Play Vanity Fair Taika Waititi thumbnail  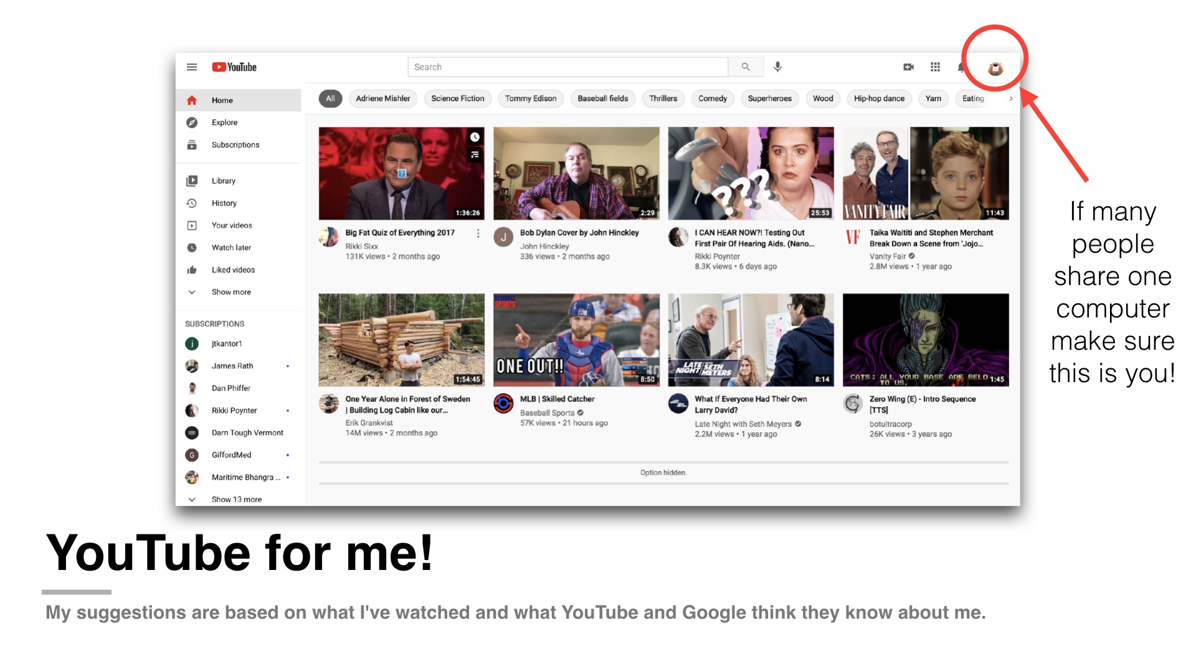926,174
